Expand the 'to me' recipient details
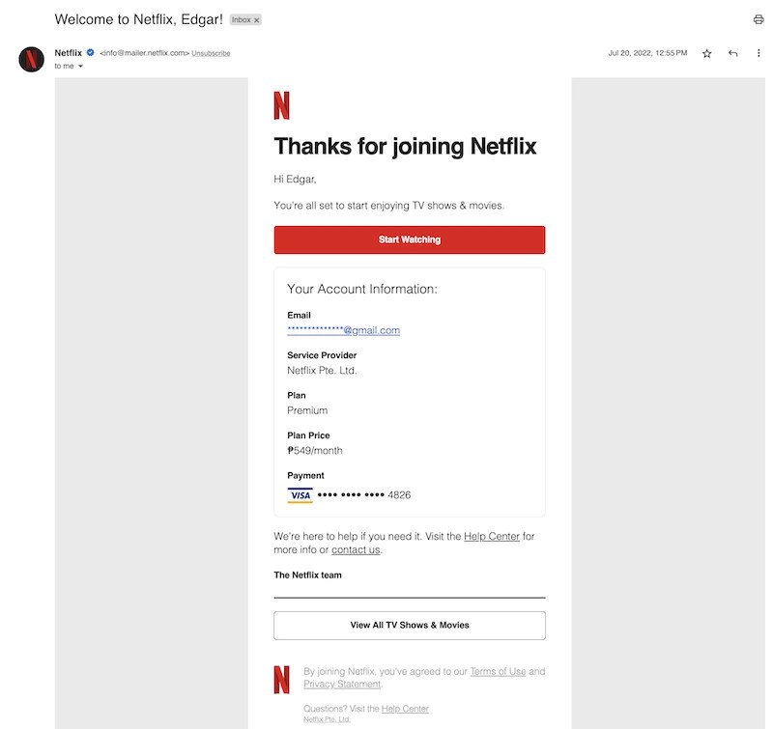This screenshot has width=773, height=729. (x=65, y=66)
